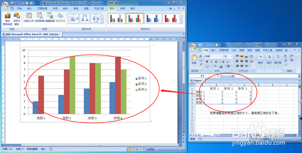
Task: Click Clear eraser icon in Excel editing group
Action: pyautogui.click(x=285, y=65)
